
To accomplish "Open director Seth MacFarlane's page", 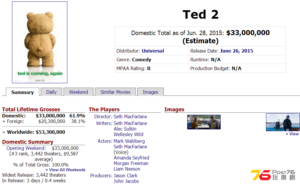I will coord(130,117).
